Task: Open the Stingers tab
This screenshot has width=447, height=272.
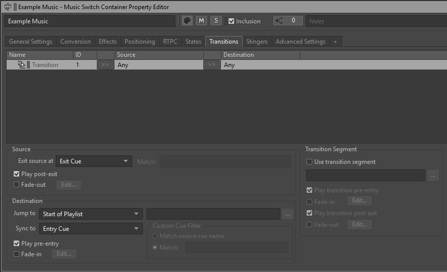Action: click(x=257, y=42)
